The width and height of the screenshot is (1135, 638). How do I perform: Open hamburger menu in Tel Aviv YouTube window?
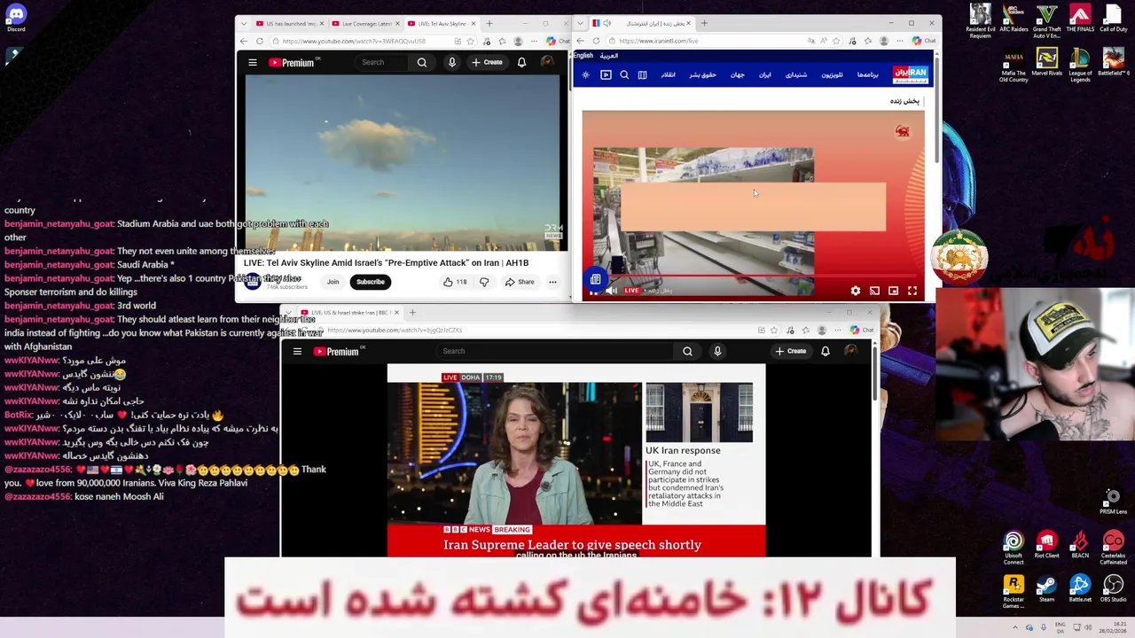tap(253, 62)
